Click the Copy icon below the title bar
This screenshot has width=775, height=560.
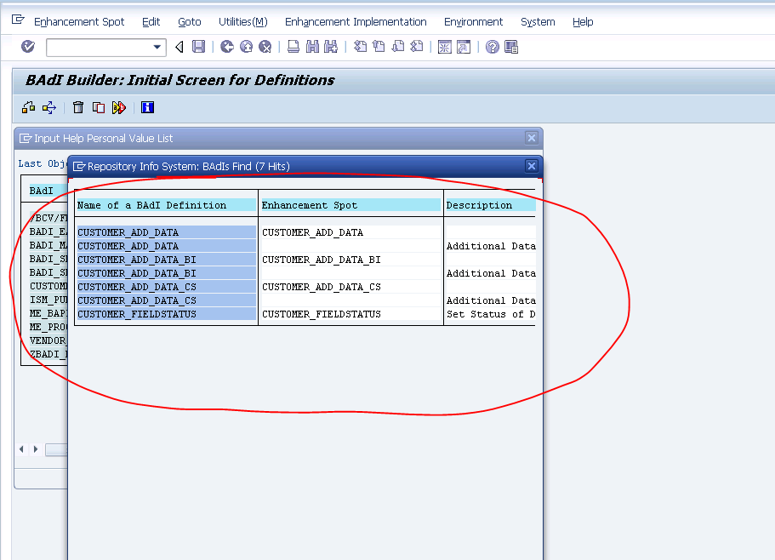coord(96,106)
